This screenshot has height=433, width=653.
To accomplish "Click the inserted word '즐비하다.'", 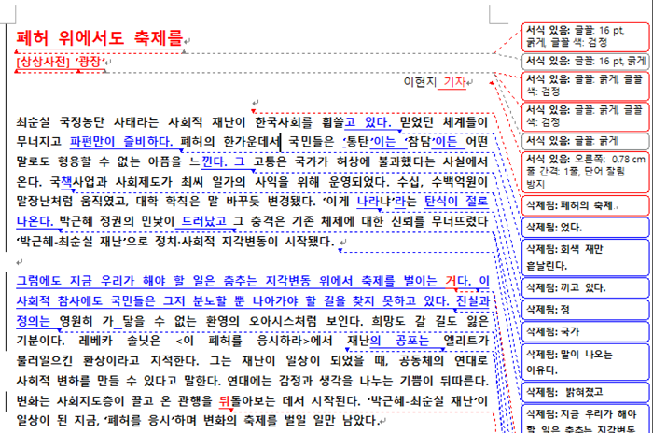I will 147,141.
